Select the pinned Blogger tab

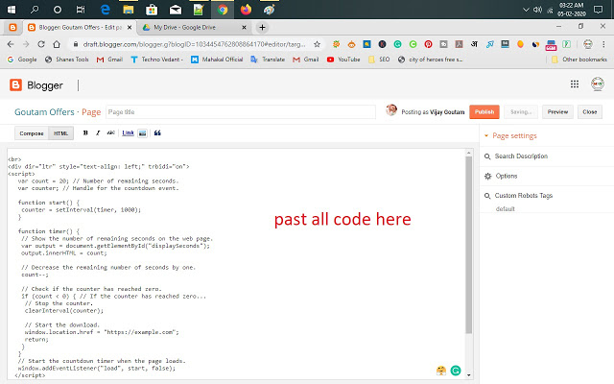click(12, 28)
